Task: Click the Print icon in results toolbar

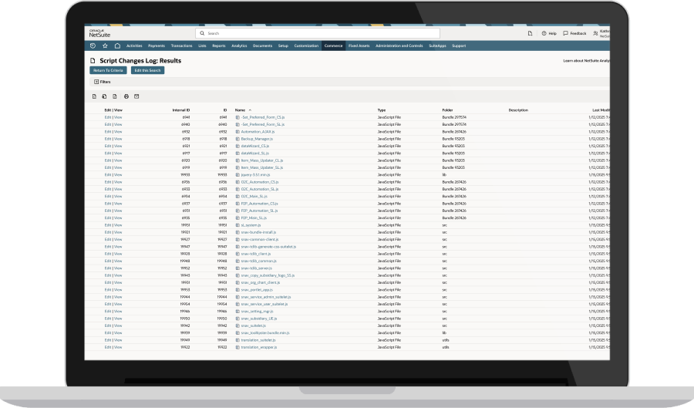Action: click(x=126, y=96)
